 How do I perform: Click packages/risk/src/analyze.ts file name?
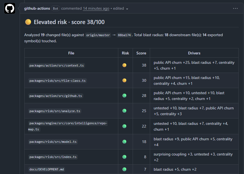click(55, 111)
